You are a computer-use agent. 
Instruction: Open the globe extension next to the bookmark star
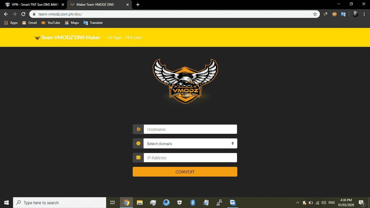[326, 14]
